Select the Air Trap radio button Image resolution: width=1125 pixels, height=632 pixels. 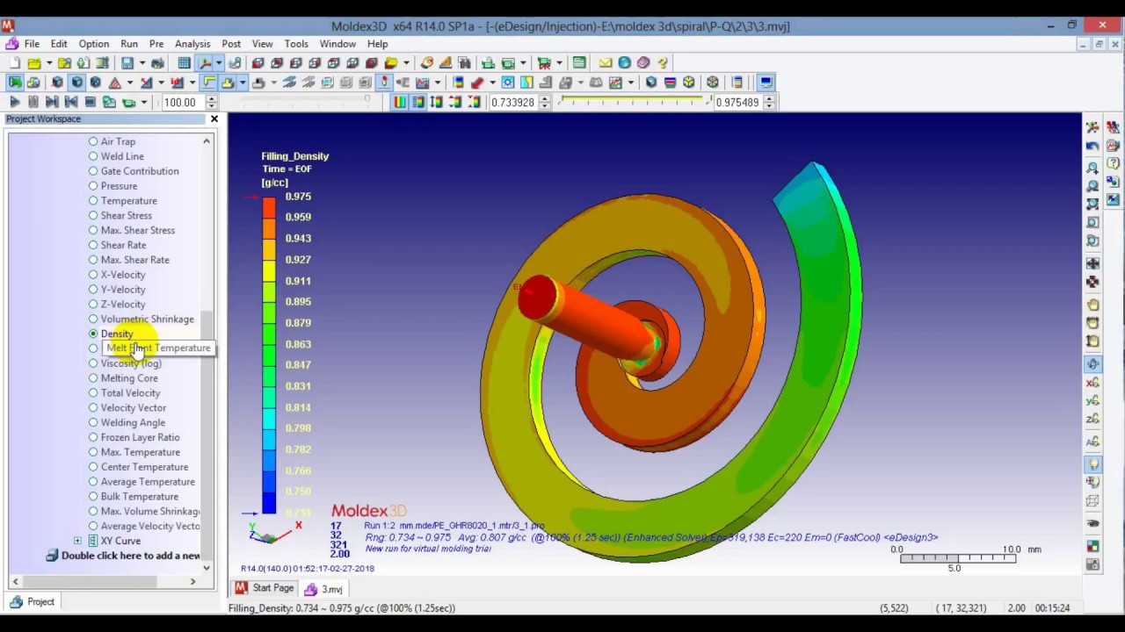[x=93, y=141]
